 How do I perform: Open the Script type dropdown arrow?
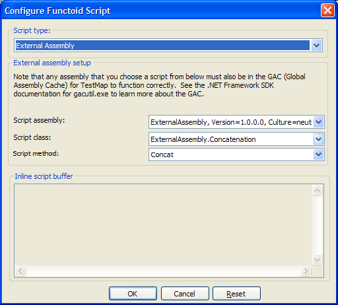click(316, 46)
